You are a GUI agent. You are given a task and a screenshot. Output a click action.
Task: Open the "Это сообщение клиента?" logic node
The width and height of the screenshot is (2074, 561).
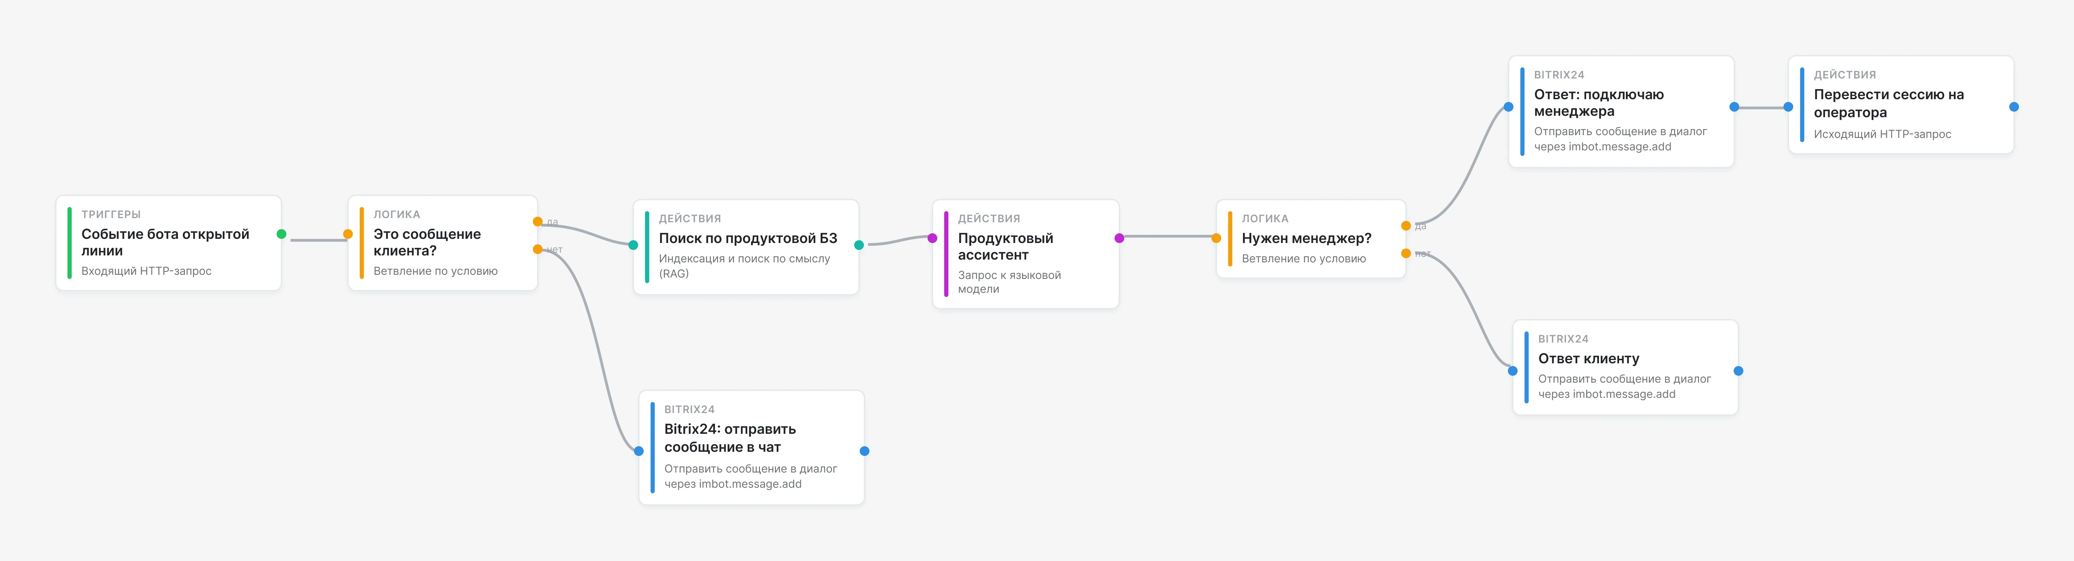pyautogui.click(x=443, y=243)
